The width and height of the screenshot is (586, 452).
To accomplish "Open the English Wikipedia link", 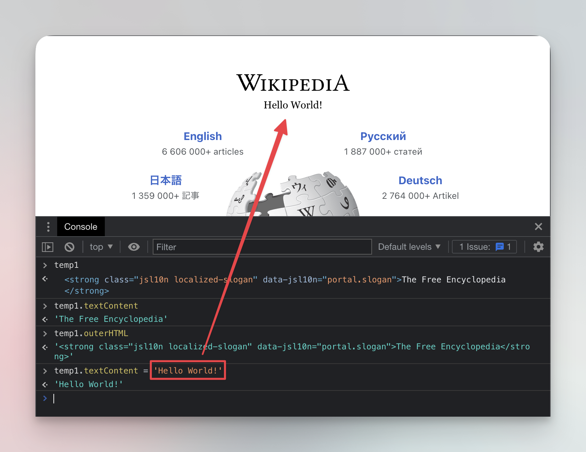I will coord(202,136).
